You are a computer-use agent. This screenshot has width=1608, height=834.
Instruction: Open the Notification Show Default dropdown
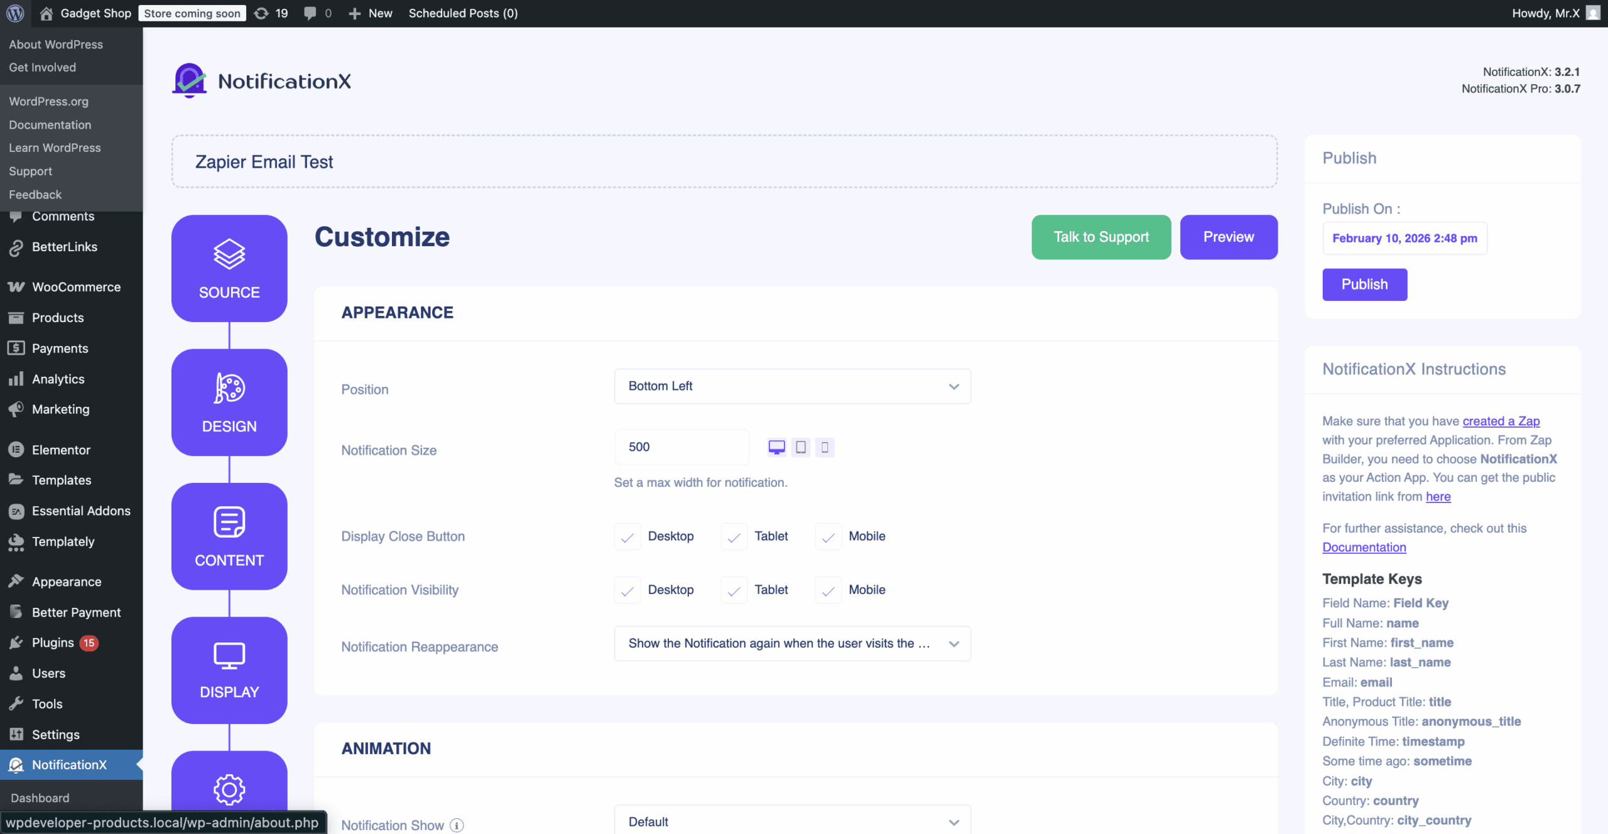[792, 821]
